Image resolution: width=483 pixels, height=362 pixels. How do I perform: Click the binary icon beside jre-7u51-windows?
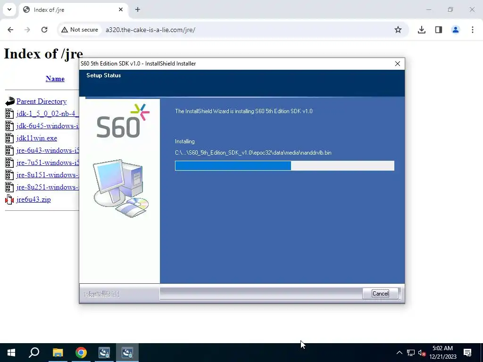click(x=9, y=163)
